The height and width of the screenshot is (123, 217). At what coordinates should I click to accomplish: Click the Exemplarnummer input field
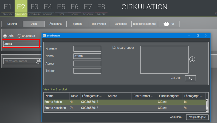click(x=19, y=61)
